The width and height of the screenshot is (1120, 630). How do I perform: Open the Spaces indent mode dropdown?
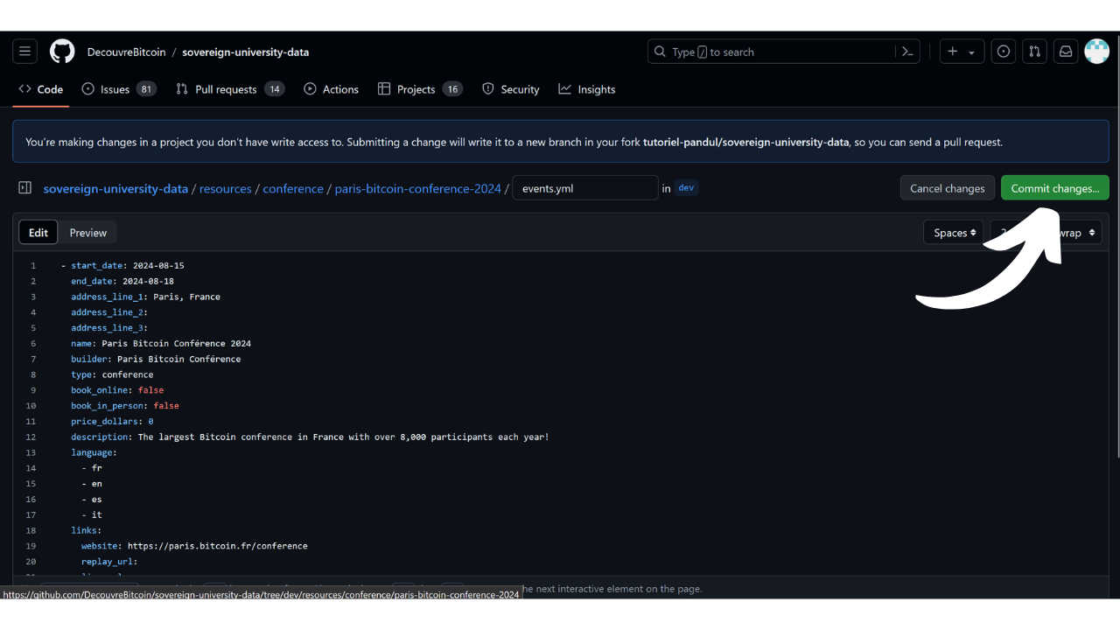(x=954, y=233)
